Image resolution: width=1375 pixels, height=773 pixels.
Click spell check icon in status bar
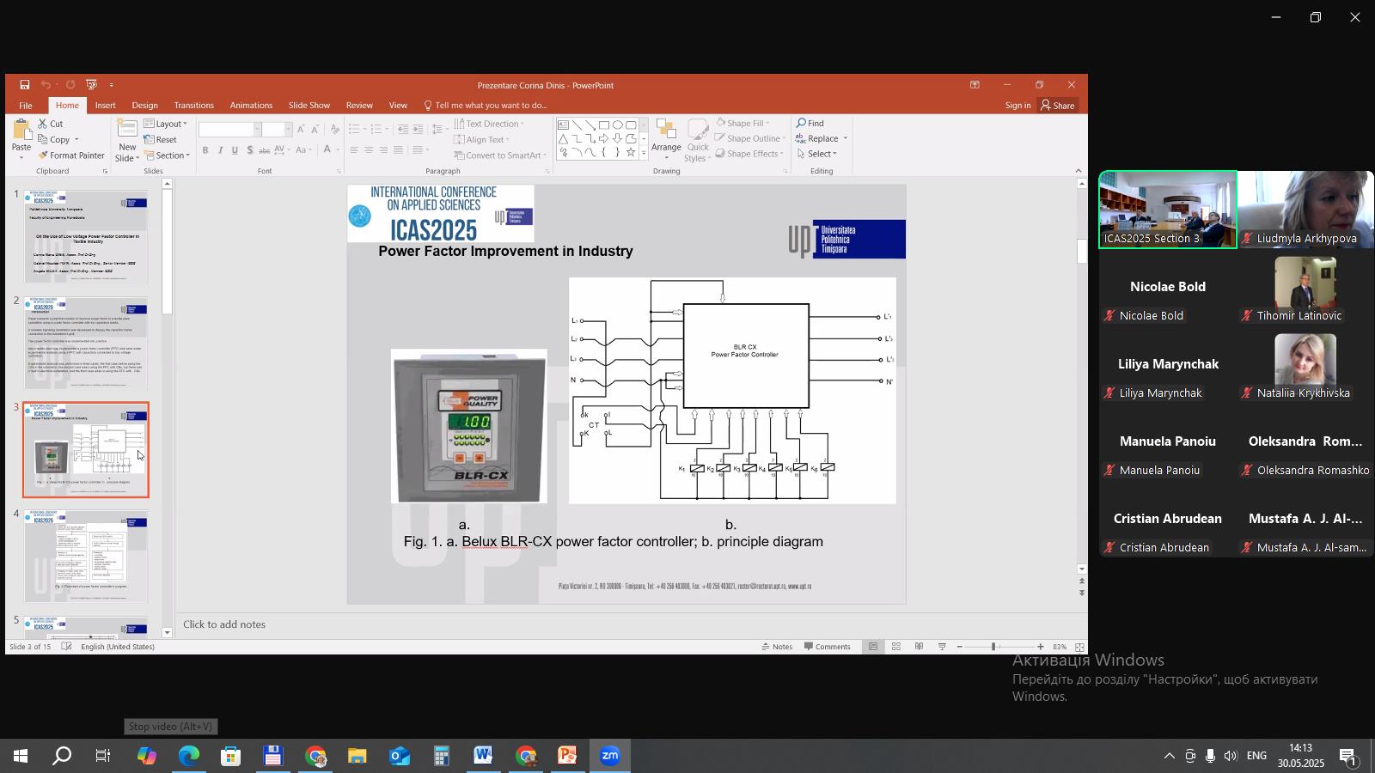(x=66, y=647)
